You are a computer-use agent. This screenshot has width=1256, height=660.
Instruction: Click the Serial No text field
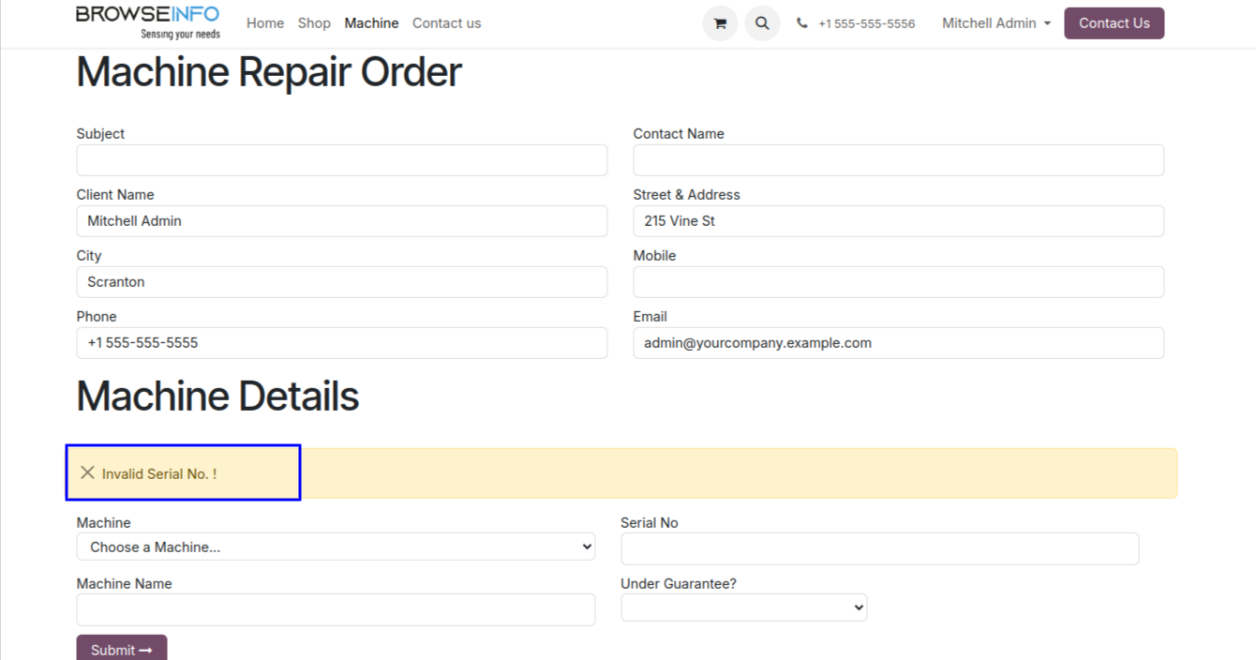(x=879, y=548)
